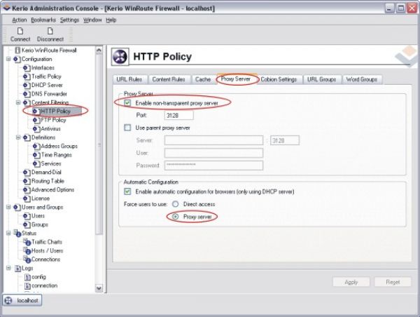Image resolution: width=420 pixels, height=317 pixels.
Task: Select the Proxy server radio button
Action: (x=175, y=216)
